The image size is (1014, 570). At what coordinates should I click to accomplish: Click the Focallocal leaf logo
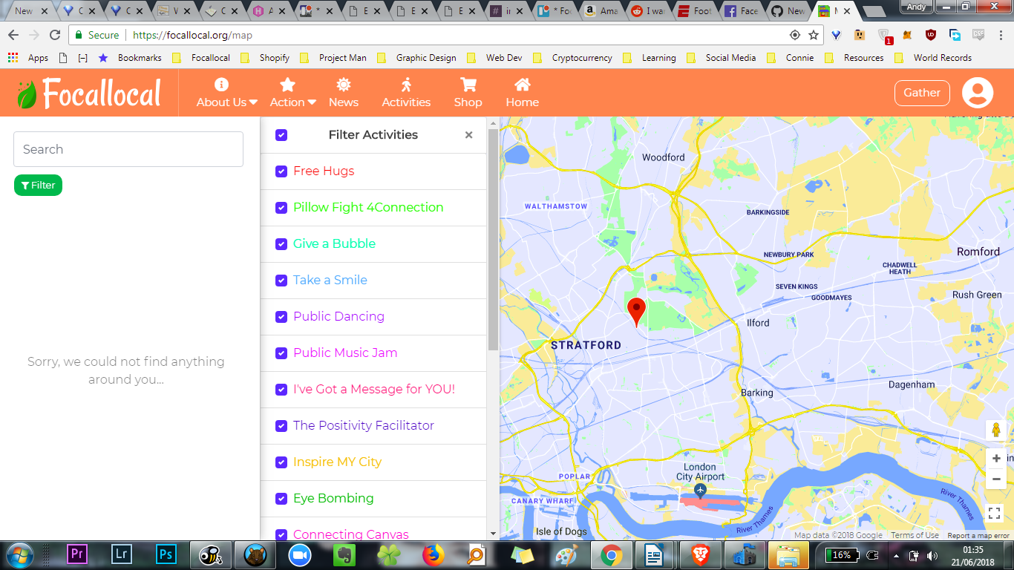coord(27,94)
